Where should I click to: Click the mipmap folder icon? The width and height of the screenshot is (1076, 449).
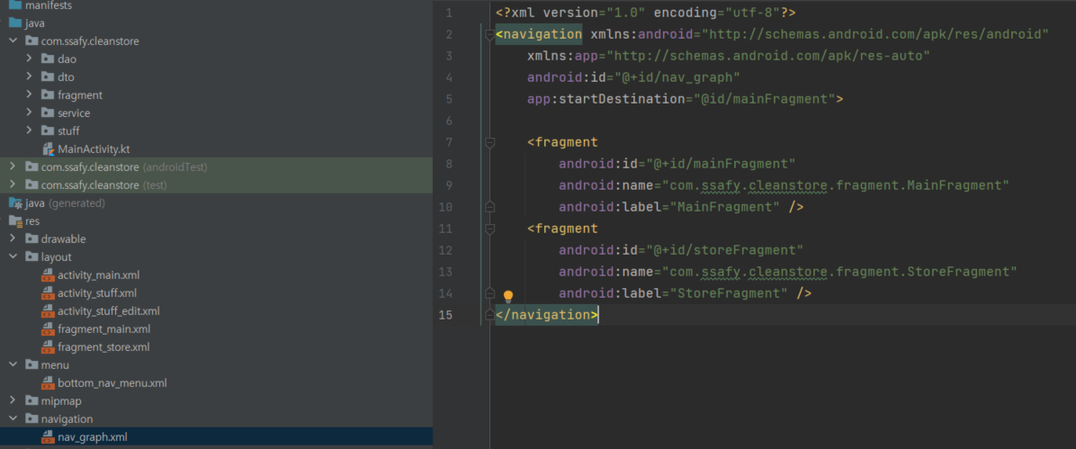tap(31, 401)
